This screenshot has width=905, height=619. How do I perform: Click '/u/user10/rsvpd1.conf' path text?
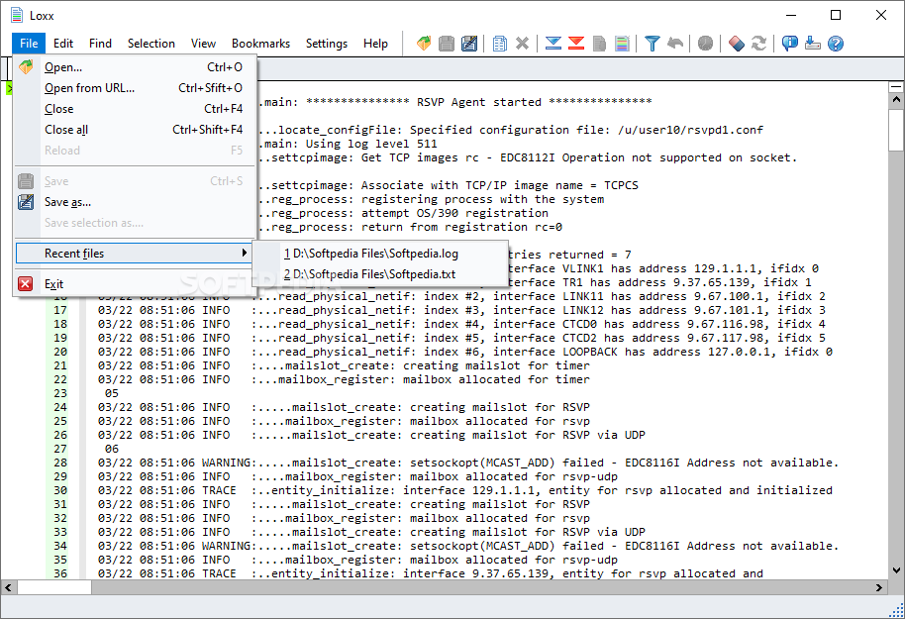(690, 130)
